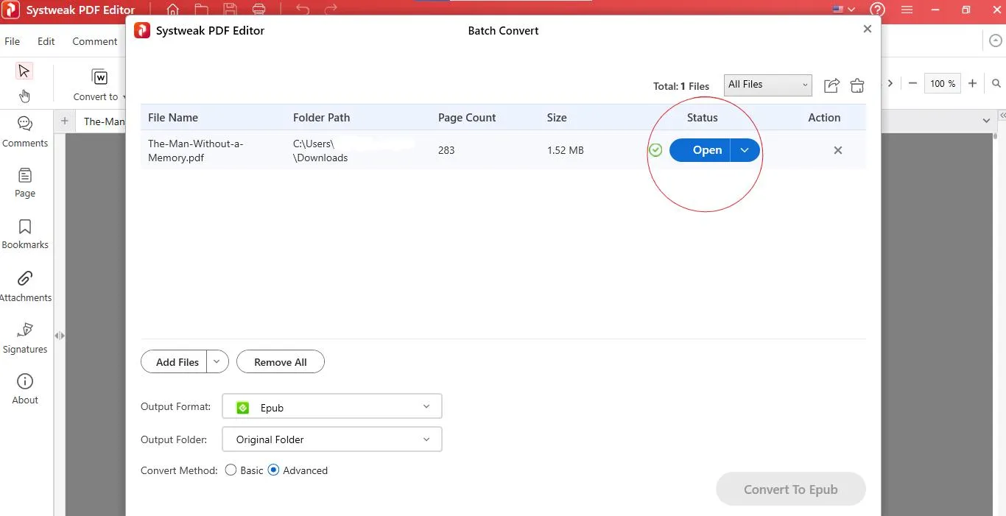
Task: Open the File menu
Action: [x=13, y=41]
